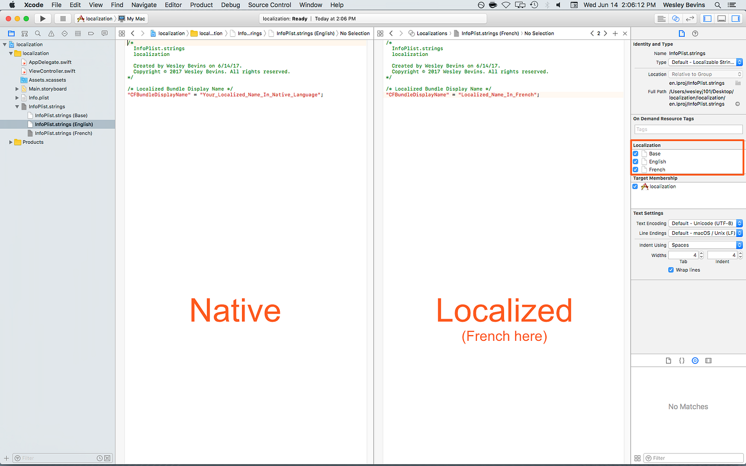
Task: Open the Text Encoding dropdown
Action: (x=705, y=223)
